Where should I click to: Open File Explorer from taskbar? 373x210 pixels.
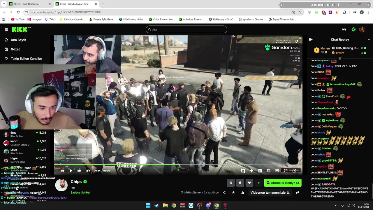[x=165, y=205]
